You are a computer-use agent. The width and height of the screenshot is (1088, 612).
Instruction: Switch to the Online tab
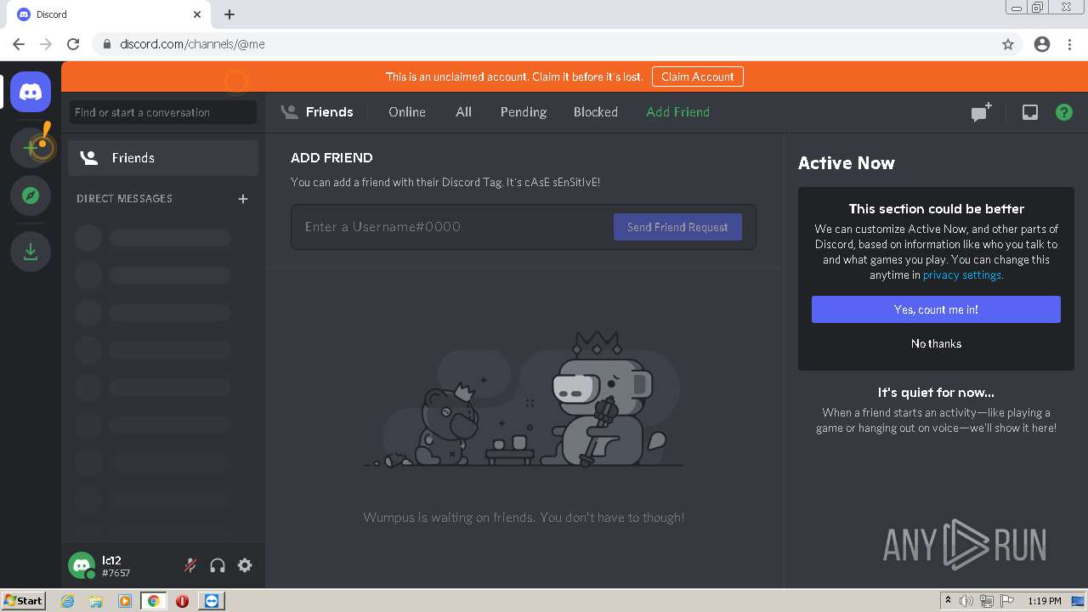point(407,112)
